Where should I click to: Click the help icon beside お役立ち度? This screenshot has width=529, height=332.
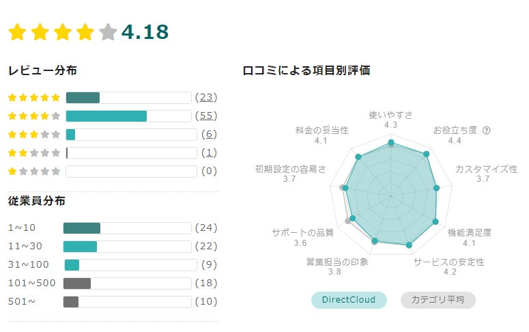pos(486,130)
